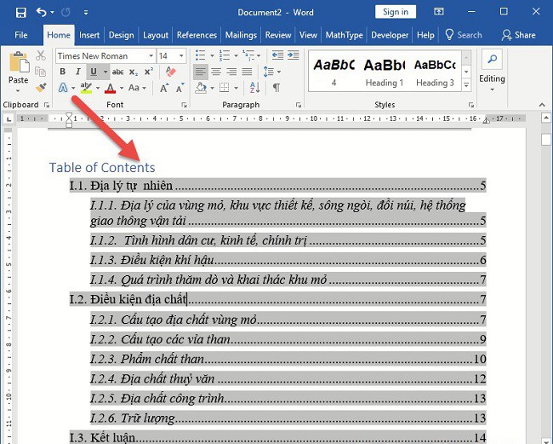Open the Change Case Aa menu
Screen dimensions: 553x444
point(137,88)
